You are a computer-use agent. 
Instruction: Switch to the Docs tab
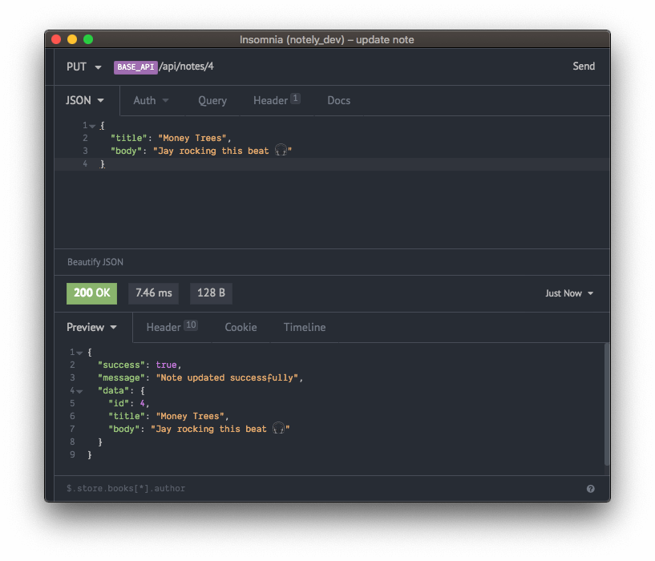pos(338,100)
